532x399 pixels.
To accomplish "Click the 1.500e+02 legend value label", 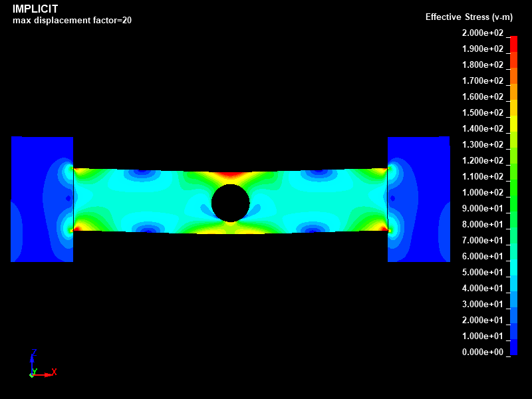I will pyautogui.click(x=483, y=112).
